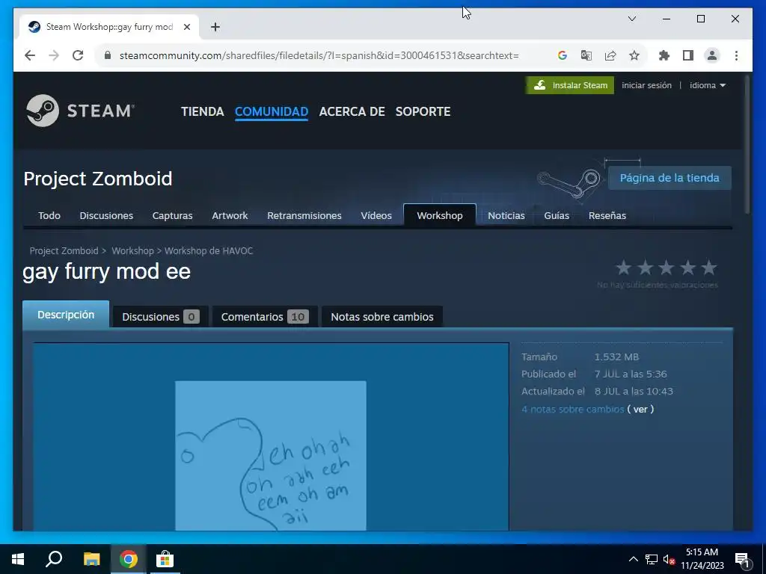766x574 pixels.
Task: Click the network tray icon
Action: (x=652, y=559)
